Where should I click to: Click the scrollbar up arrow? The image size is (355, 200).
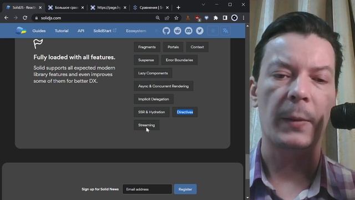[247, 26]
